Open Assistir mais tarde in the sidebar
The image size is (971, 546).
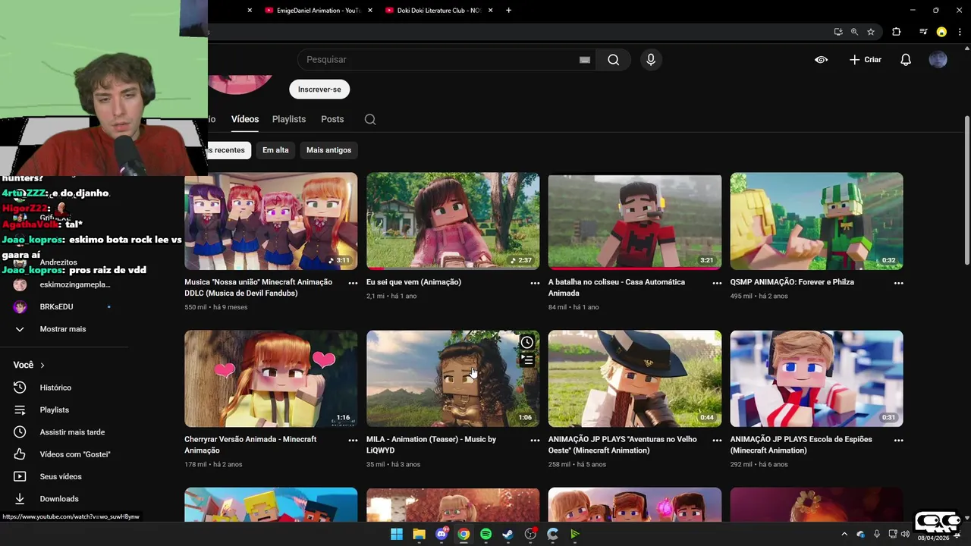tap(72, 432)
